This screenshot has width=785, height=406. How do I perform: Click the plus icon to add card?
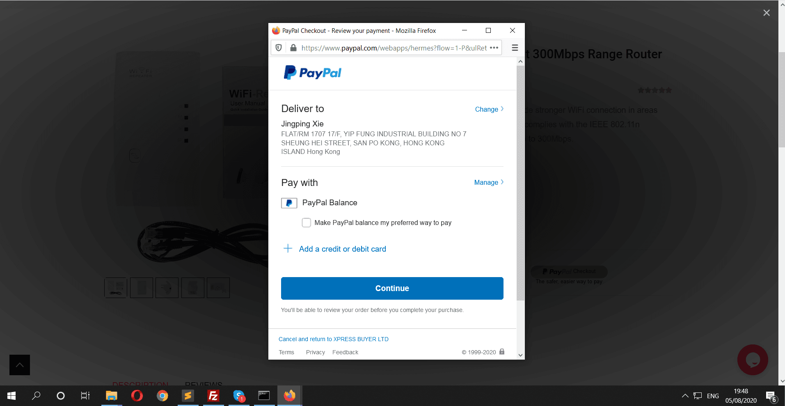[288, 248]
